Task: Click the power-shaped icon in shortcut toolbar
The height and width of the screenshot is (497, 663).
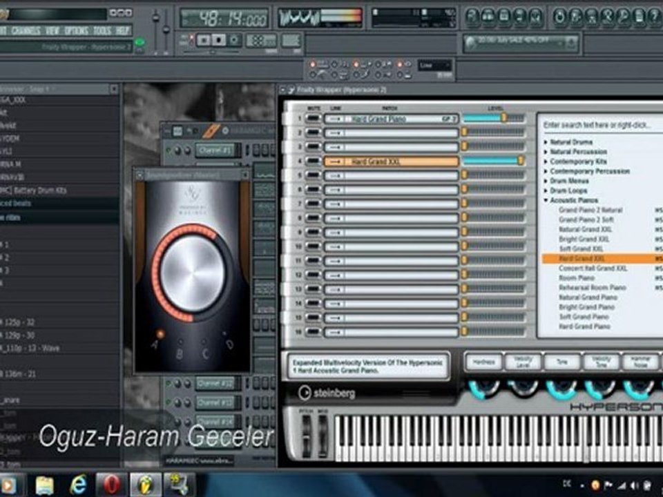Action: tap(559, 17)
